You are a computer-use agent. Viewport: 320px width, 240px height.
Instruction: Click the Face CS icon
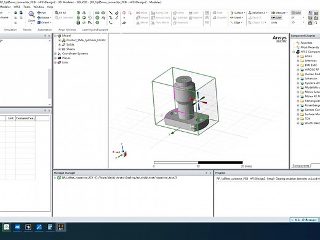tap(255, 18)
